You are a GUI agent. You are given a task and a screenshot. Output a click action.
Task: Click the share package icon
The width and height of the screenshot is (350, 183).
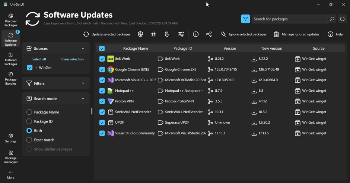[x=209, y=34]
